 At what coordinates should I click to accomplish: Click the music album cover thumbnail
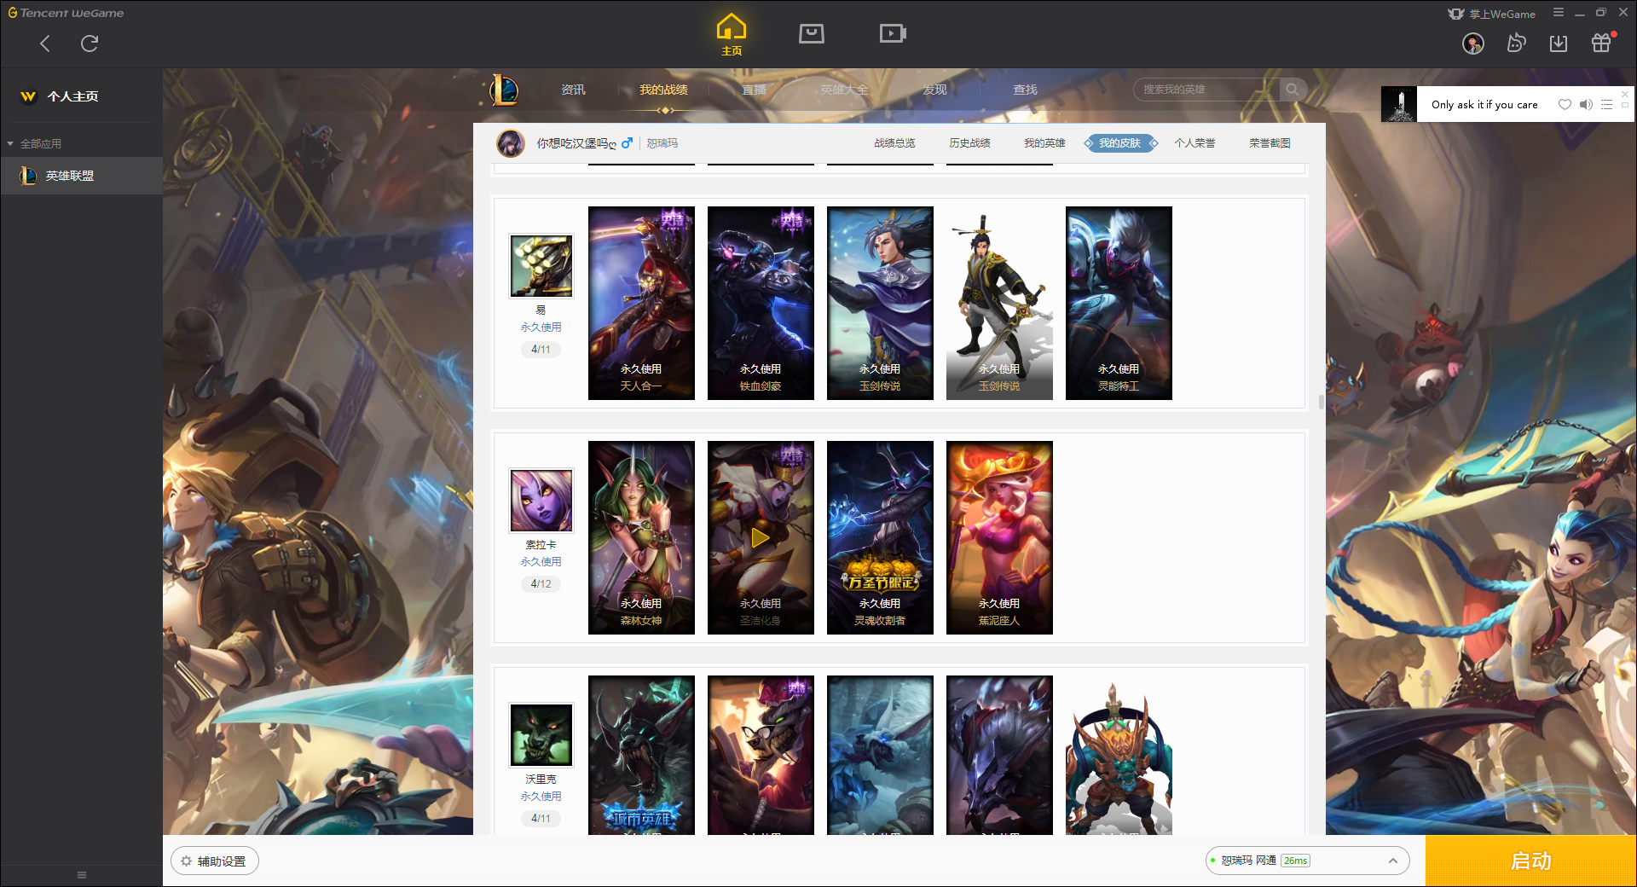(x=1399, y=104)
